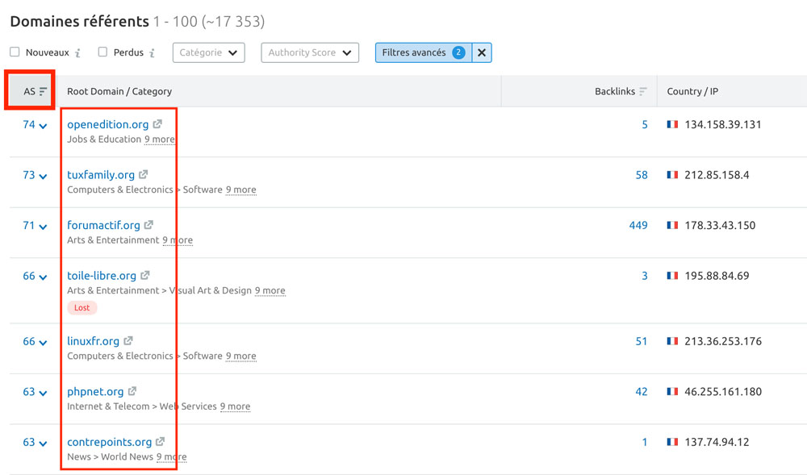Expand the AS 73 row for tuxfamily.org
The width and height of the screenshot is (807, 475).
tap(35, 175)
